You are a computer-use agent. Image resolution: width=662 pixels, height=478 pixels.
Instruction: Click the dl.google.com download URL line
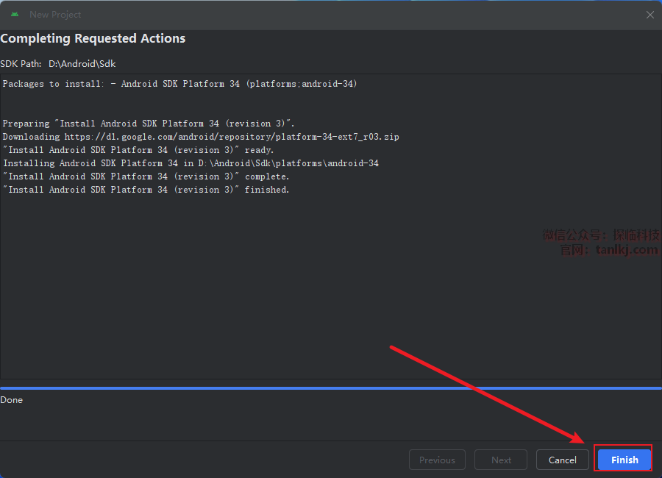tap(201, 137)
